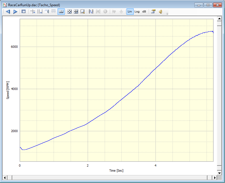Open the RaceCarRunUp.dac window system menu icon

(x=5, y=5)
